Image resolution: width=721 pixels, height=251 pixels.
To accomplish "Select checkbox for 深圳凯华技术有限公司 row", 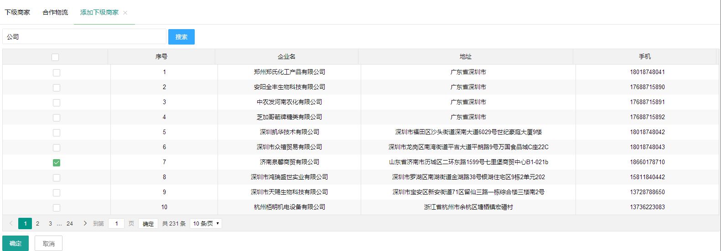I will click(57, 132).
